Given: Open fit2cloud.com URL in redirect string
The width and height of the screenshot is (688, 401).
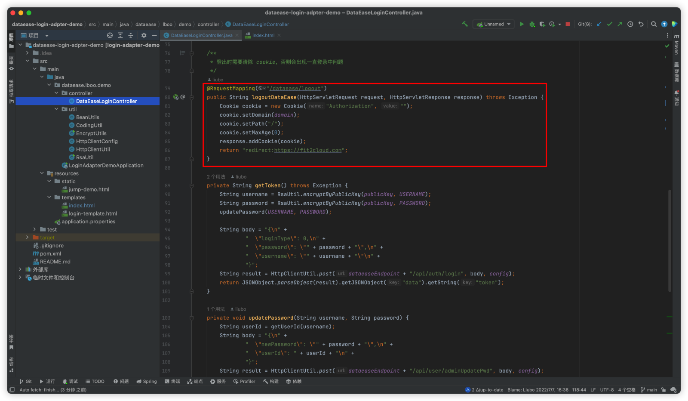Looking at the screenshot, I should coord(308,150).
